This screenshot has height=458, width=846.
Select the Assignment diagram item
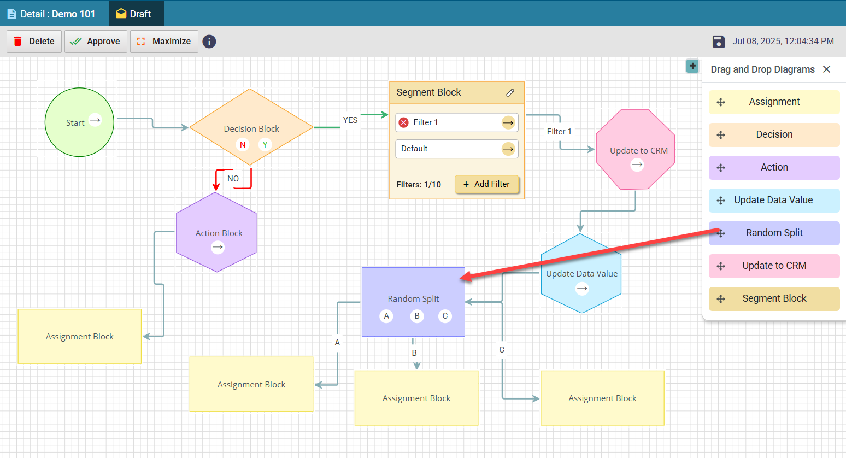click(x=774, y=102)
